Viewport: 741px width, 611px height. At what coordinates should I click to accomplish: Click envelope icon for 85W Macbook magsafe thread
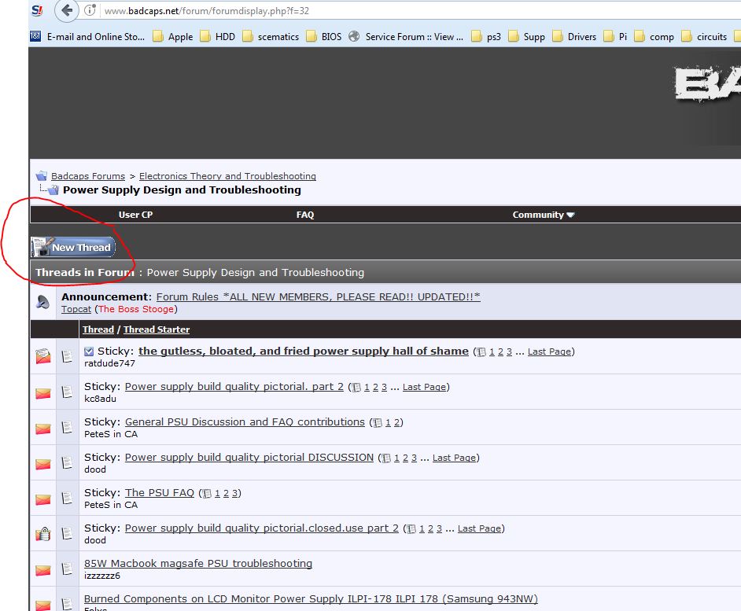pyautogui.click(x=43, y=570)
